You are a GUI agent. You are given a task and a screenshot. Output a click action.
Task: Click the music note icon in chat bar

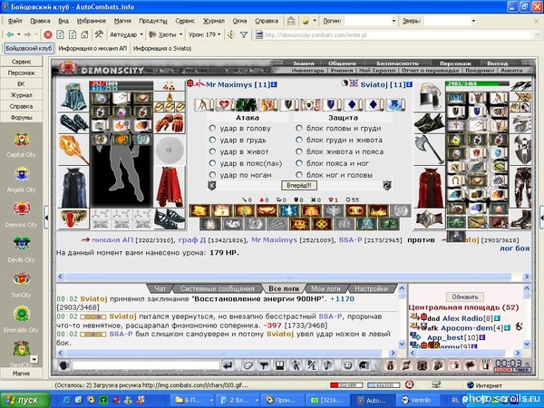327,365
